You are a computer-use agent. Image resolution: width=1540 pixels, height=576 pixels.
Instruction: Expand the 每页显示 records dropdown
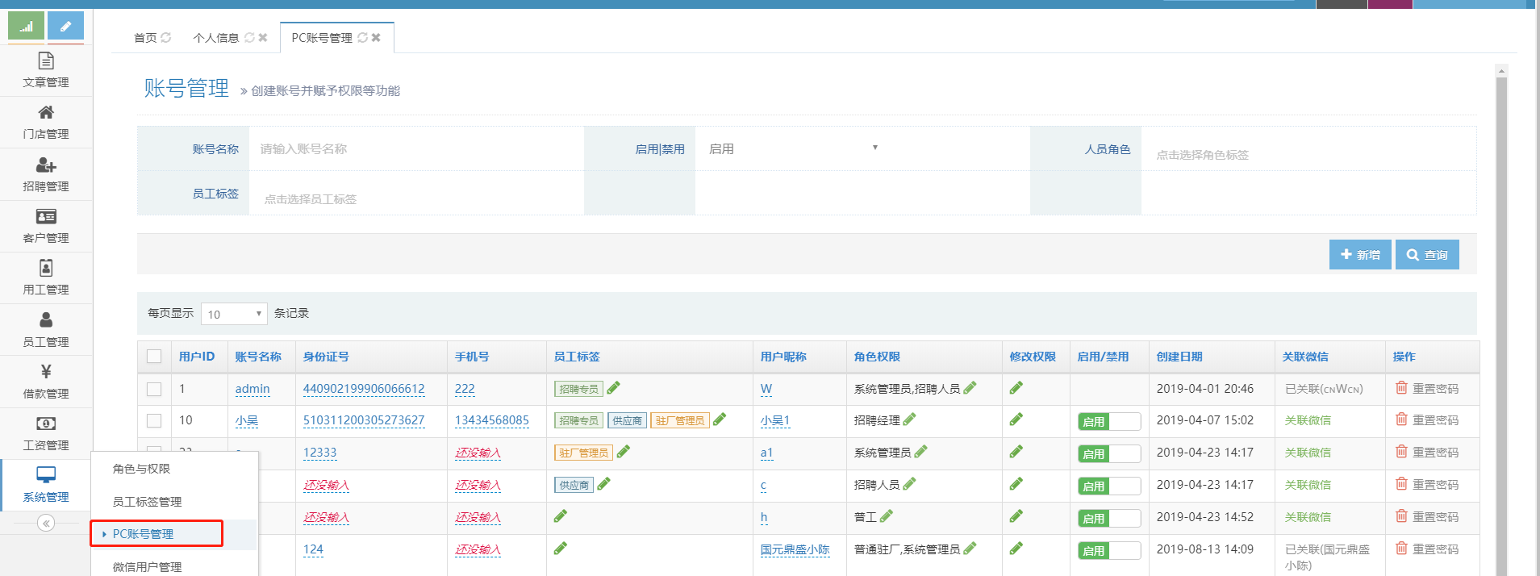(234, 314)
